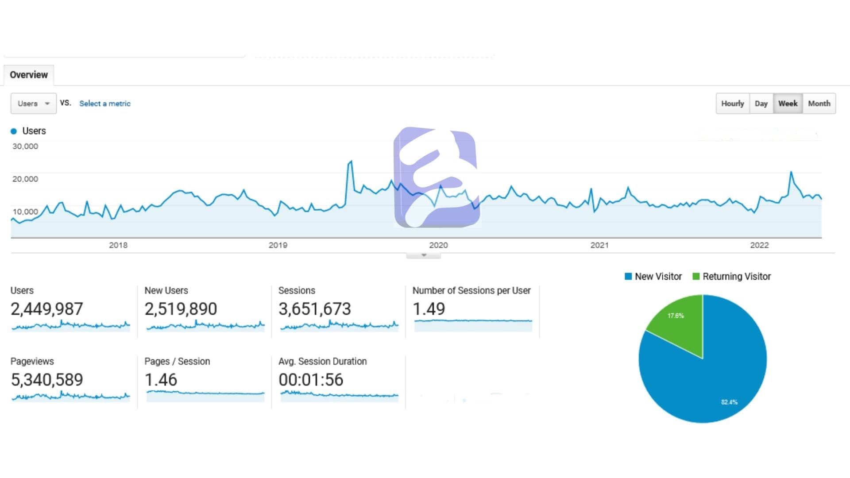Select the Week granularity button
This screenshot has height=478, width=850.
[x=788, y=104]
